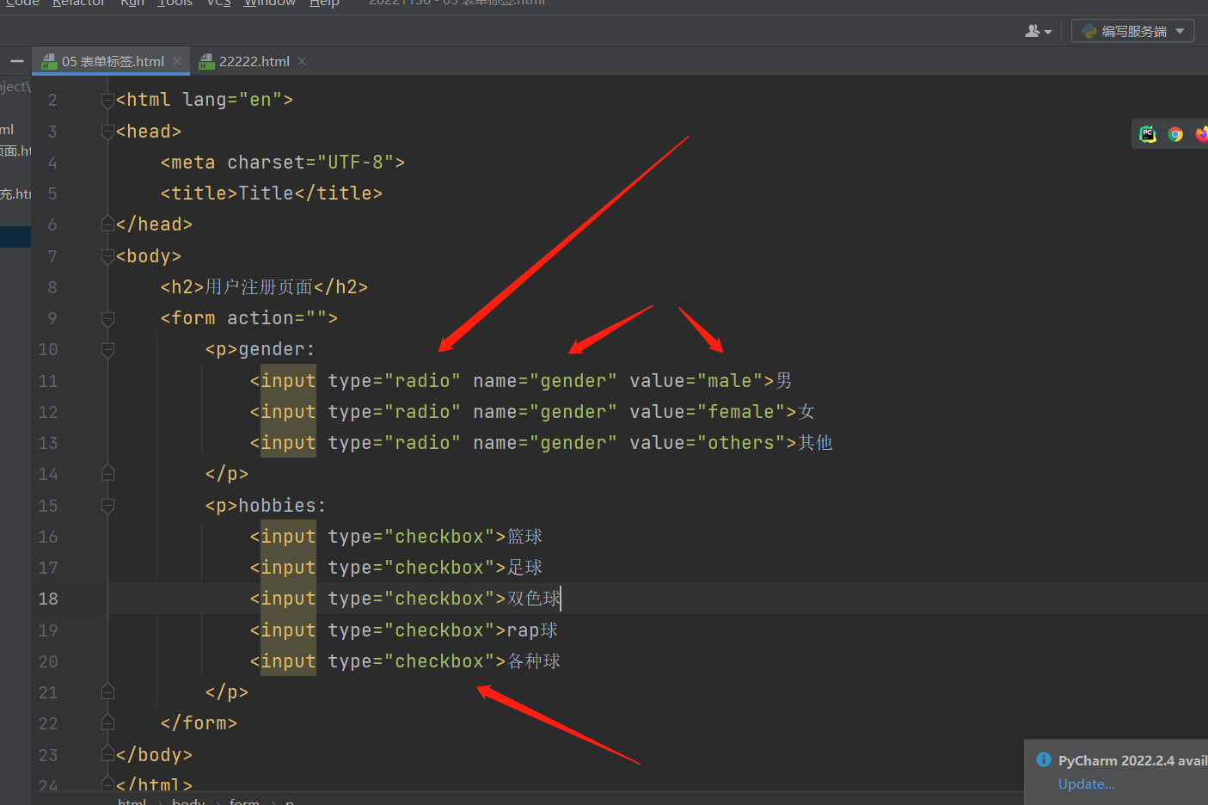Click the text 双色球 on line 18

pyautogui.click(x=534, y=599)
